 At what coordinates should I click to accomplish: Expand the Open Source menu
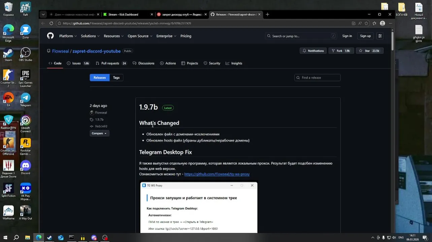[140, 36]
